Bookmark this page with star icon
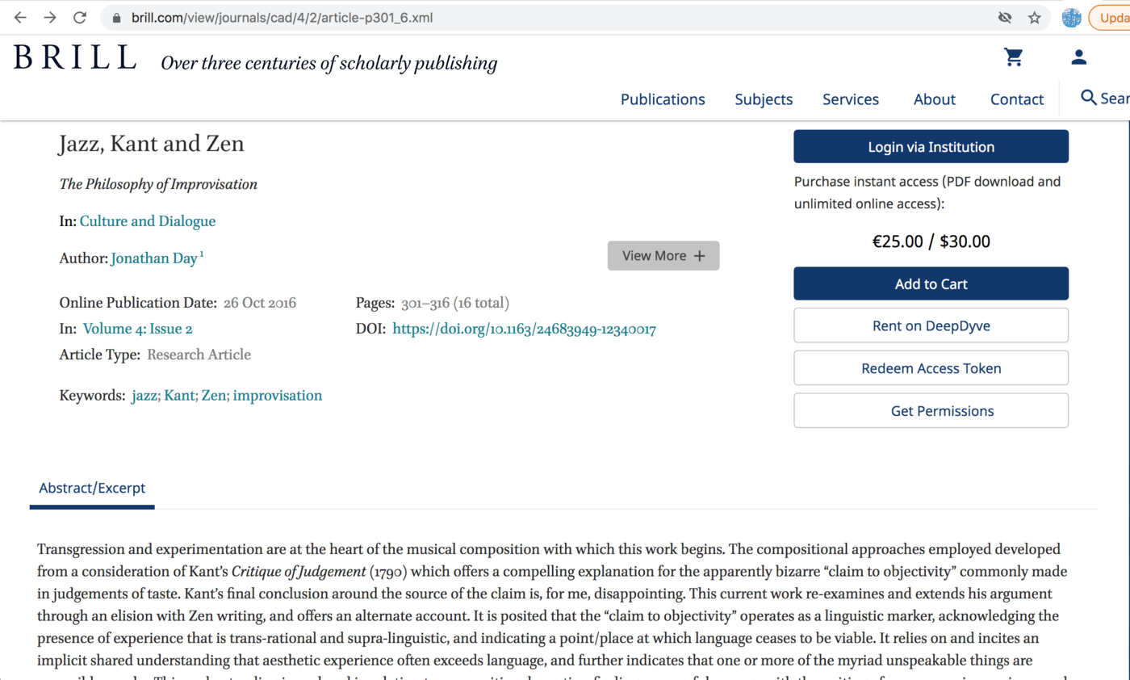The width and height of the screenshot is (1130, 680). point(1034,17)
